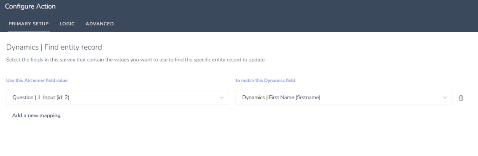Add a new mapping

(36, 115)
